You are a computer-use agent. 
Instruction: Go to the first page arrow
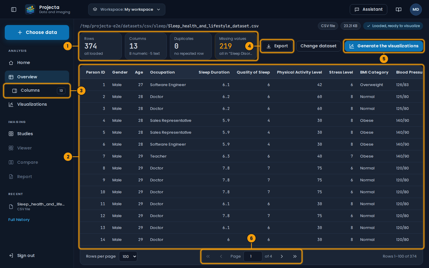coord(208,256)
